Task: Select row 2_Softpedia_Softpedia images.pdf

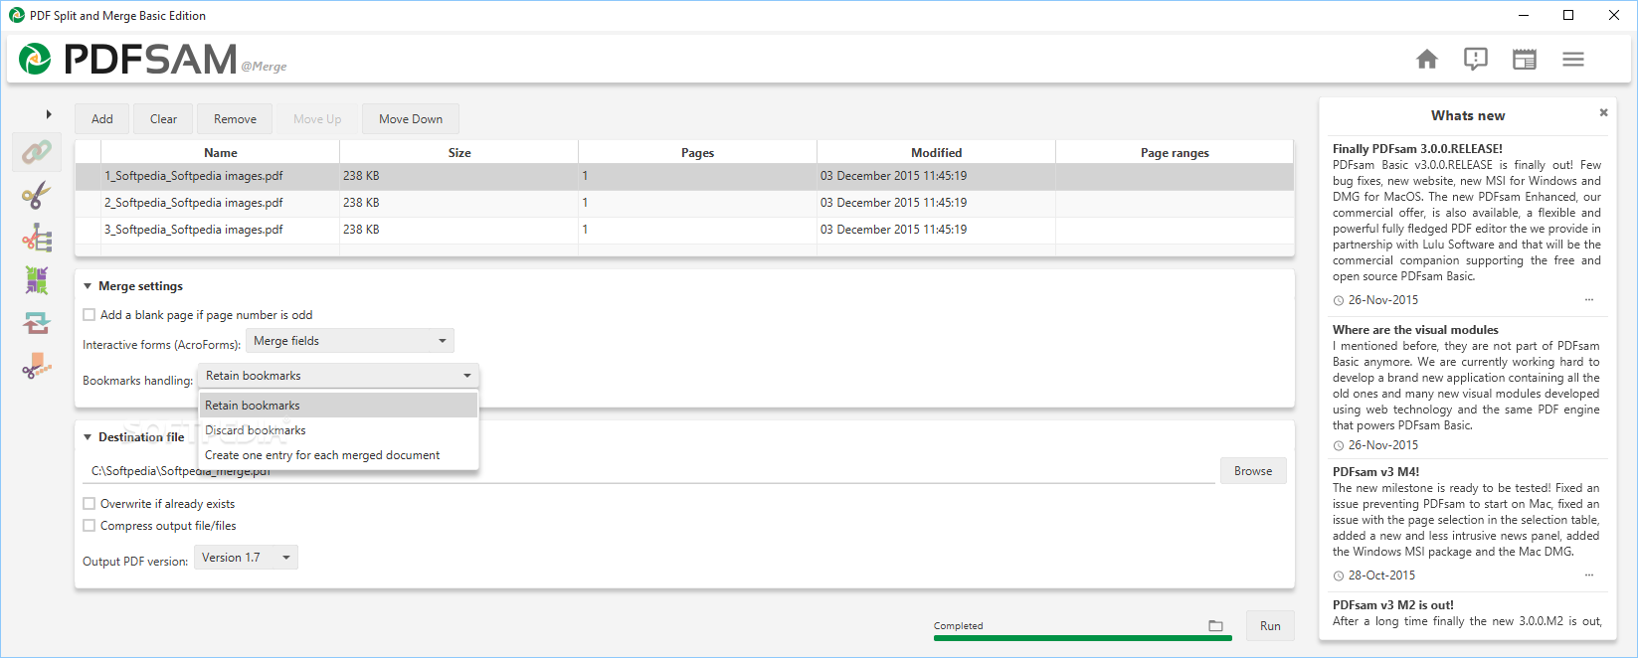Action: point(684,203)
